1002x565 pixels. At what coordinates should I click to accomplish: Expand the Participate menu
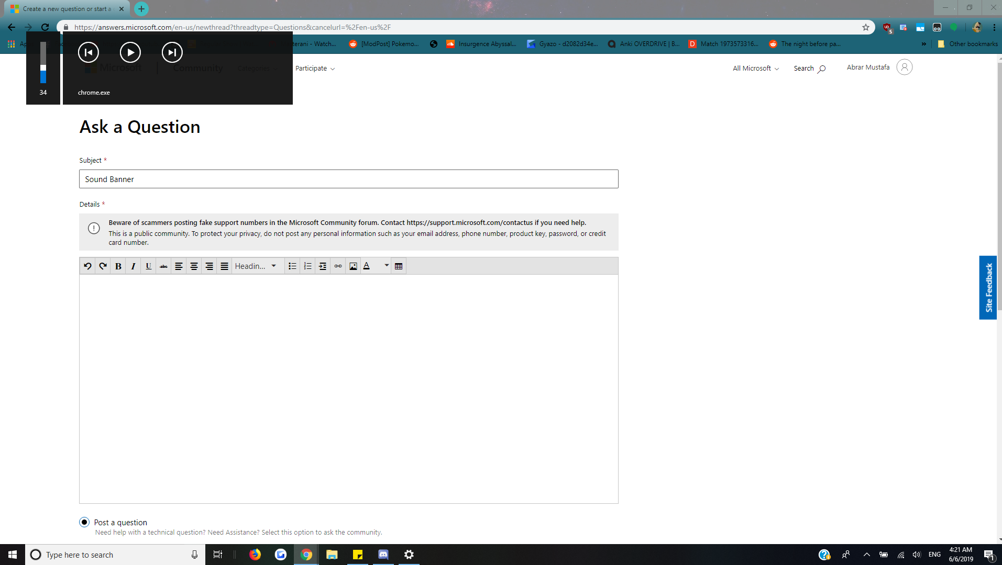(x=315, y=68)
